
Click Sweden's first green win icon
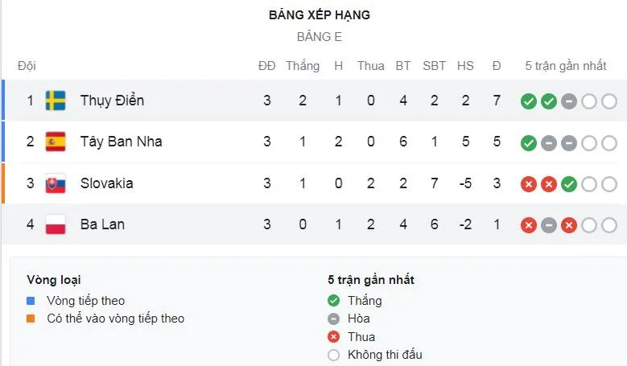pyautogui.click(x=529, y=101)
